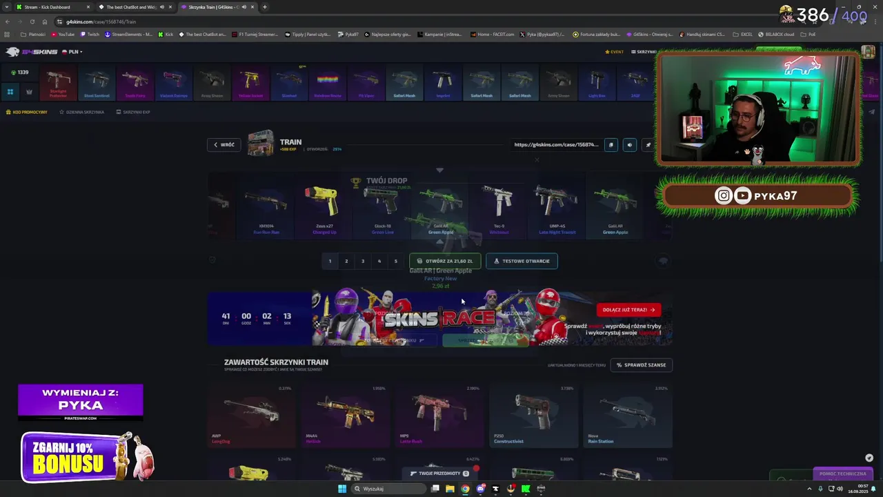The image size is (883, 497).
Task: Open Skrzynki EXP link
Action: click(x=133, y=112)
